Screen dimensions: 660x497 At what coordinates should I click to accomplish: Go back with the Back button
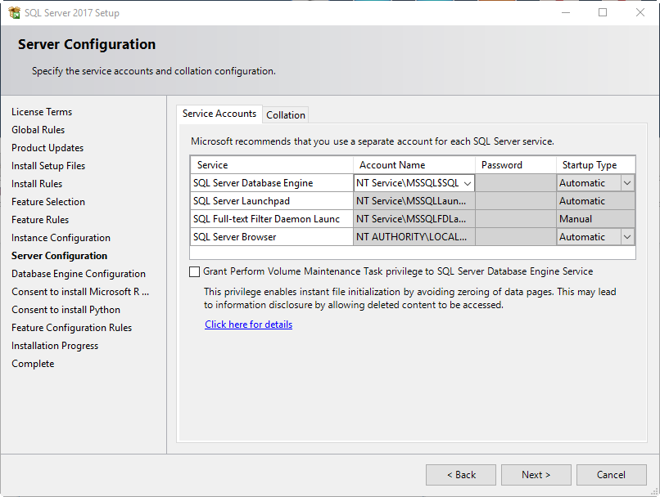[461, 475]
